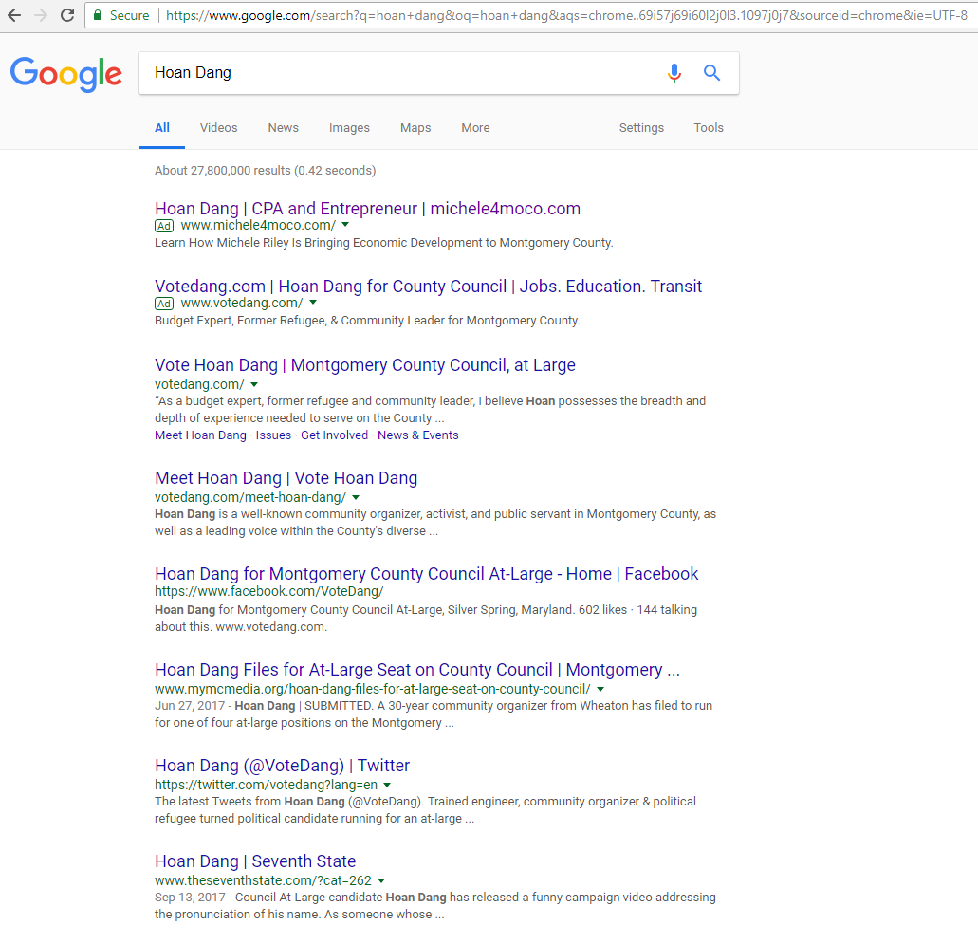Open dropdown arrow beside mymcmedia.org URL
This screenshot has height=944, width=978.
click(x=600, y=690)
